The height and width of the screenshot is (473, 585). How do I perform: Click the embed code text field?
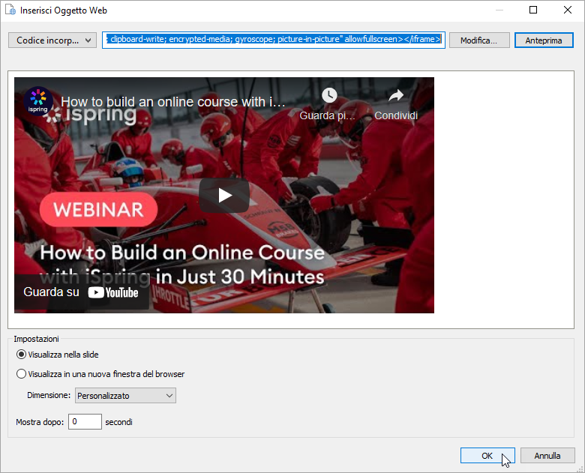274,40
